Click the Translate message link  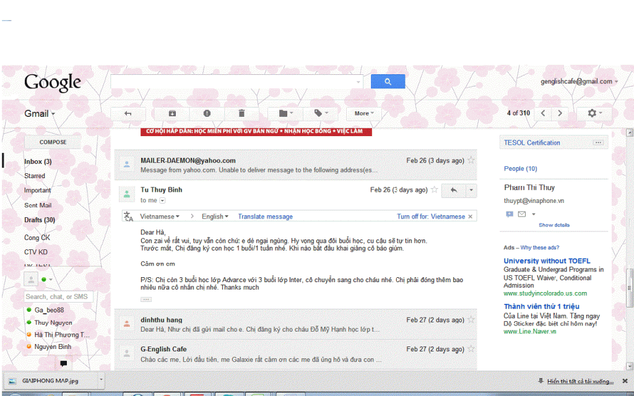coord(265,217)
